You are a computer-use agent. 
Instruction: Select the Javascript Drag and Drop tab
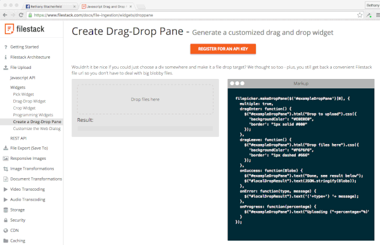point(106,6)
